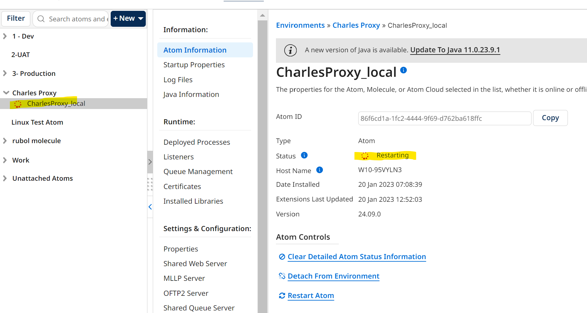This screenshot has height=313, width=587.
Task: Click the Restart Atom refresh icon
Action: (x=282, y=296)
